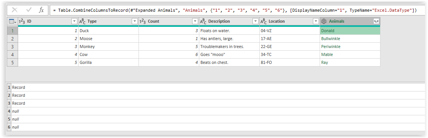Open the Record link in preview row 1
Screen dimensions: 428x138
(x=18, y=88)
